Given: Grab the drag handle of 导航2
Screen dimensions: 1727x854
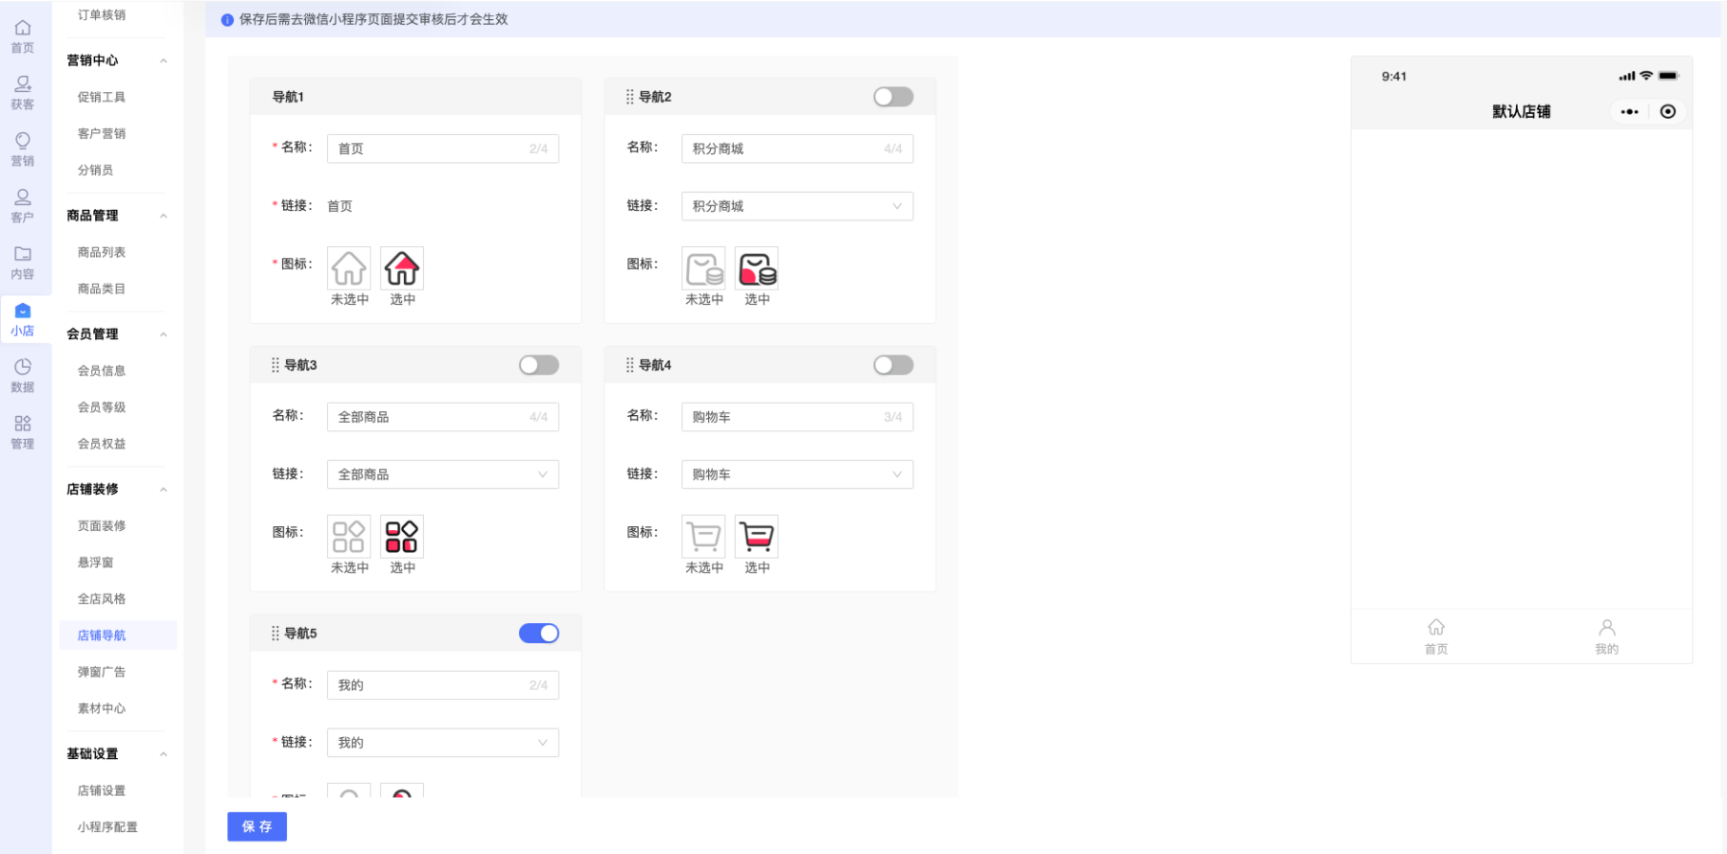Looking at the screenshot, I should 629,97.
